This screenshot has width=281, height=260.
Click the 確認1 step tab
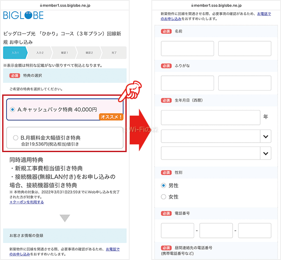point(64,53)
